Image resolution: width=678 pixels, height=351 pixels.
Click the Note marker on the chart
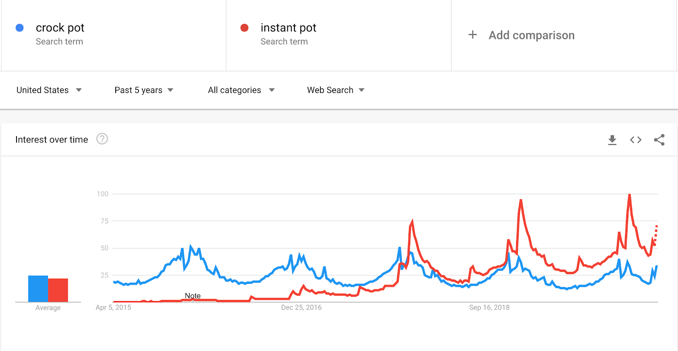[193, 296]
